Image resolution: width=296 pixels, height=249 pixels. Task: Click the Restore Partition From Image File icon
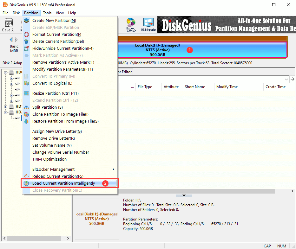26,121
